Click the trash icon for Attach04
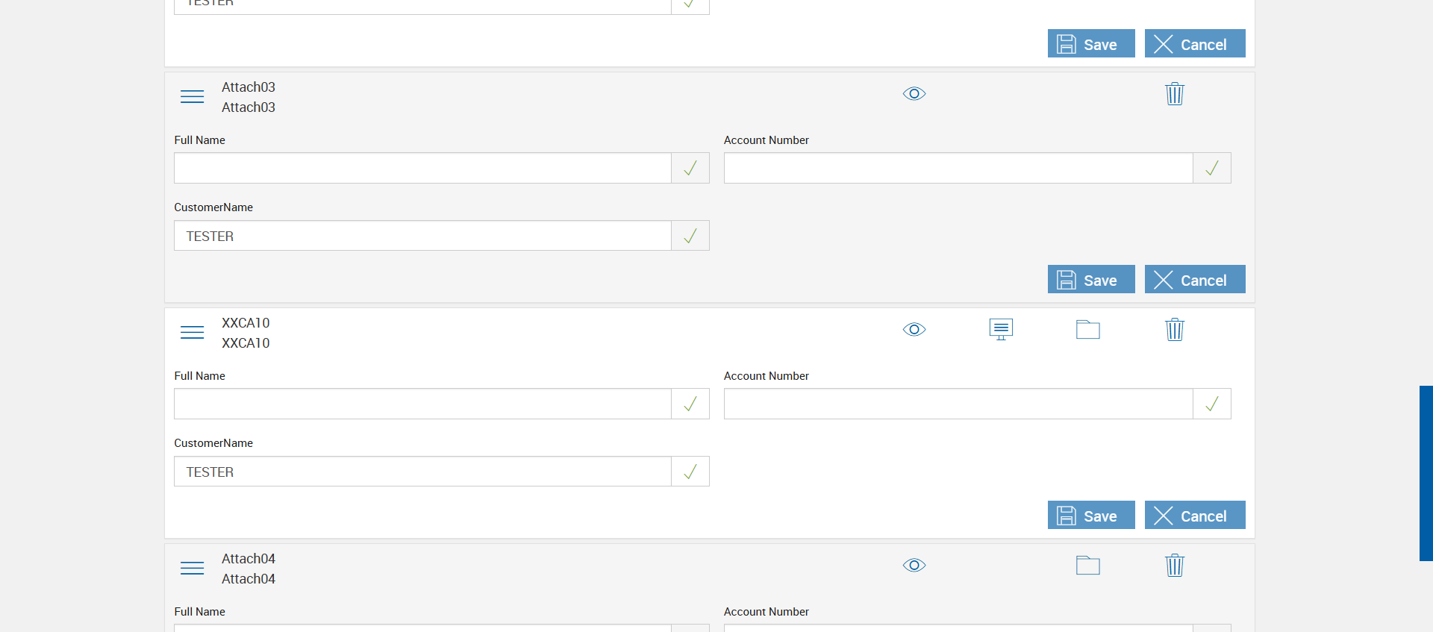The width and height of the screenshot is (1433, 632). [1174, 566]
